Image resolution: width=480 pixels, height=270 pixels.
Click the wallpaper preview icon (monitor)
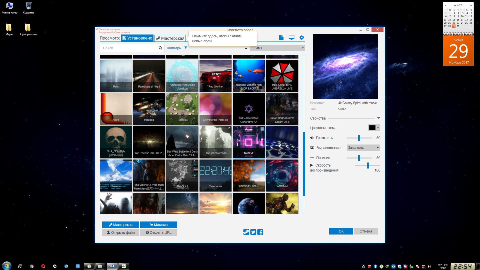click(291, 37)
